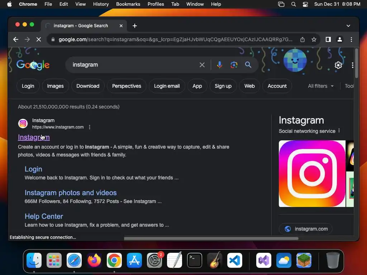This screenshot has height=275, width=367.
Task: Select the Images filter chip
Action: [x=55, y=86]
